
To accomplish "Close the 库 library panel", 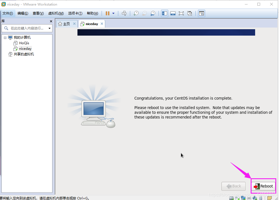I will pos(51,21).
